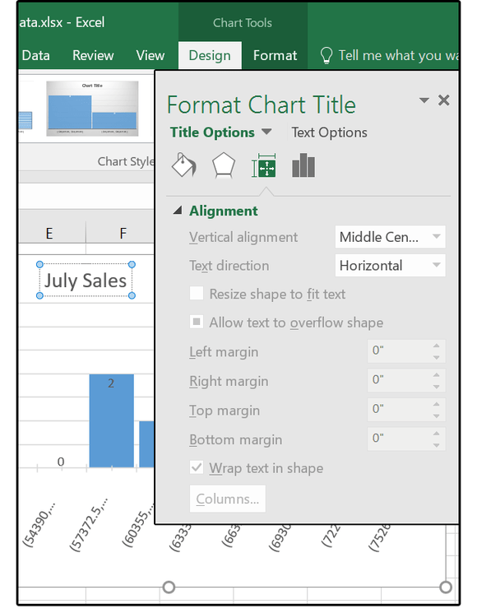The width and height of the screenshot is (477, 613).
Task: Select column F header
Action: click(123, 234)
